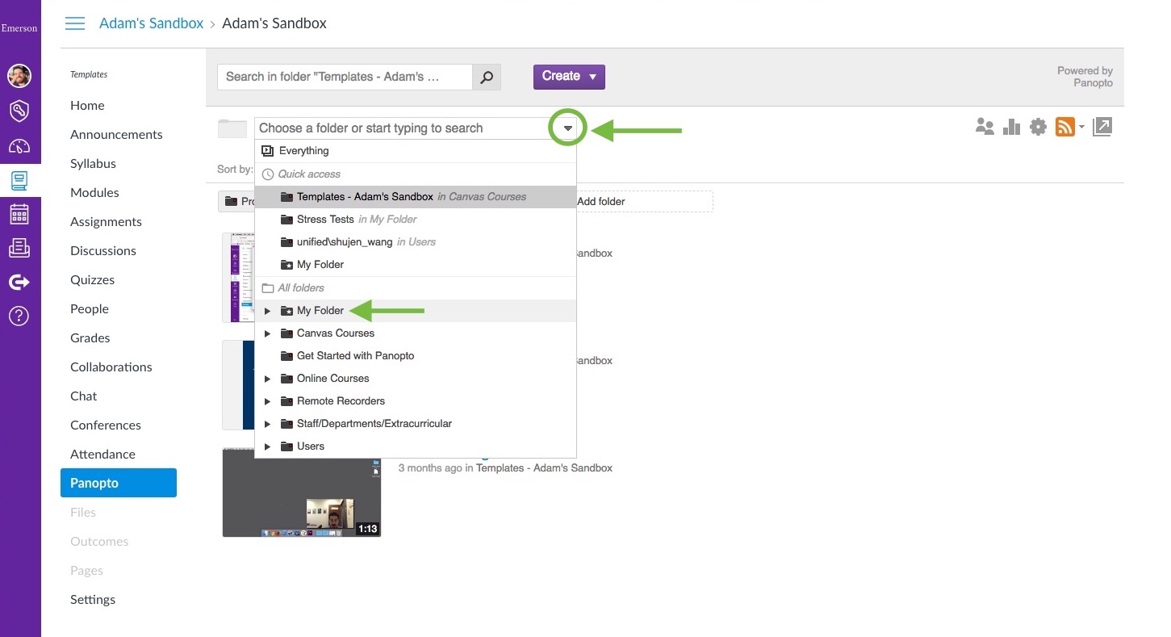
Task: Select the Users folder row
Action: pos(416,446)
